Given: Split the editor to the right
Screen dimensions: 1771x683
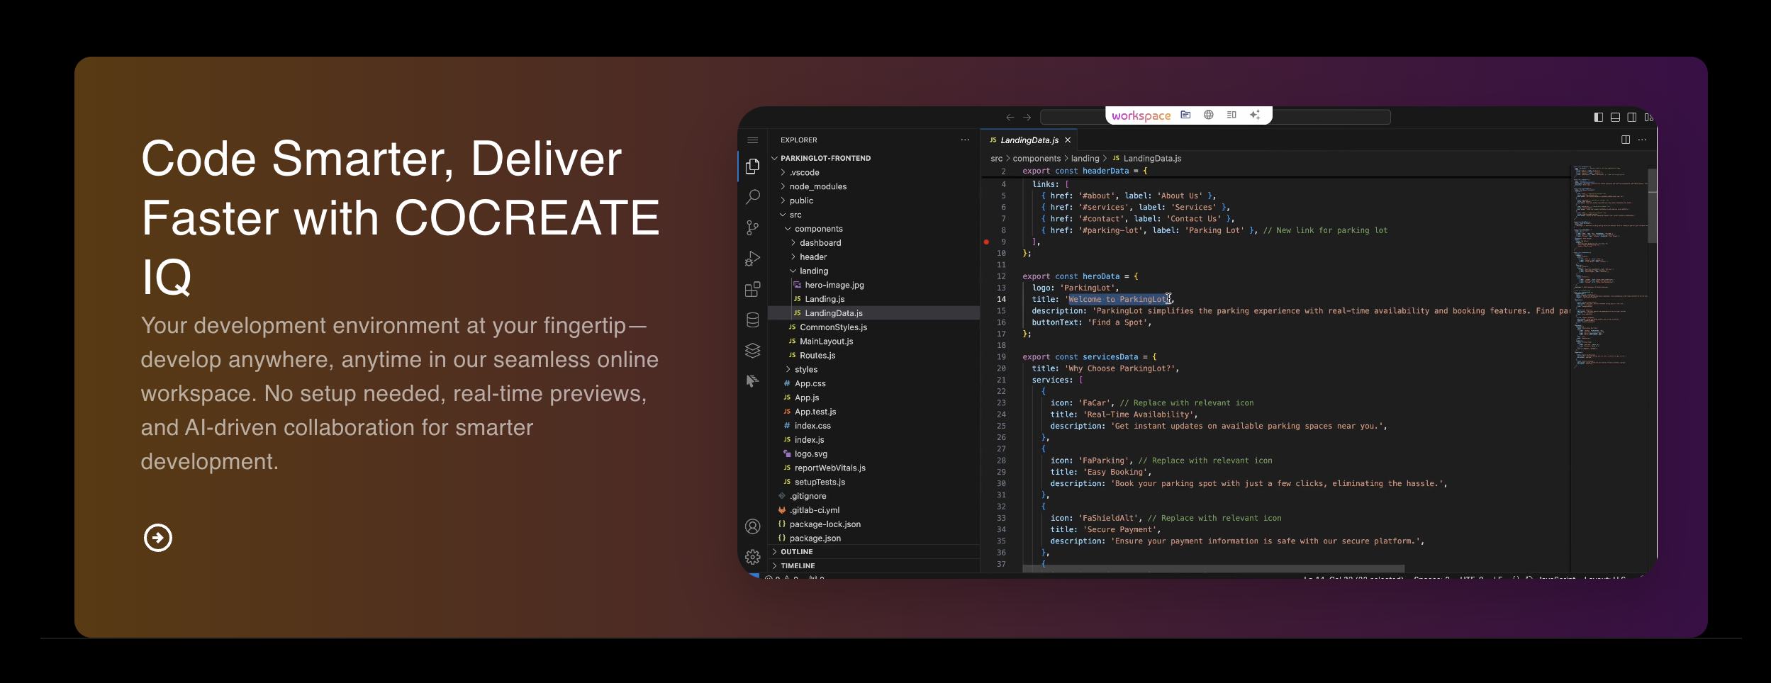Looking at the screenshot, I should tap(1626, 140).
